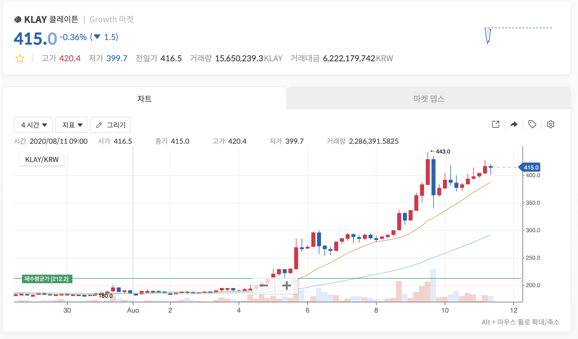The image size is (578, 339).
Task: Zoom out chart with minus button
Action: 264,285
